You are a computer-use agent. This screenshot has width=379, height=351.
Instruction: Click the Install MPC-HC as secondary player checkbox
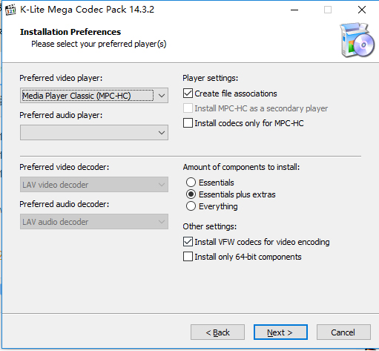pos(188,108)
